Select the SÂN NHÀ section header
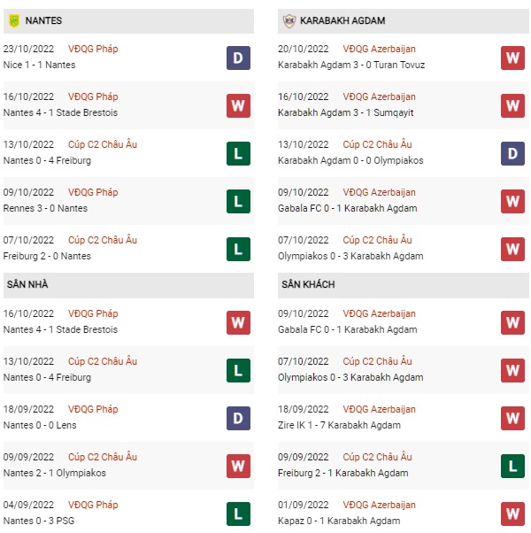The width and height of the screenshot is (531, 533). click(128, 285)
